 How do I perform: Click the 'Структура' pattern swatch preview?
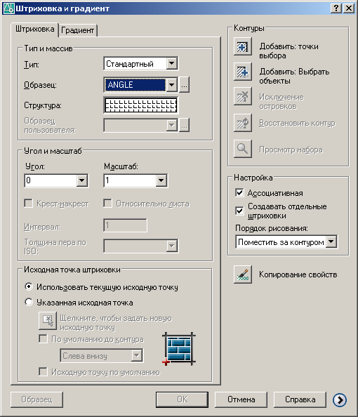coord(141,105)
